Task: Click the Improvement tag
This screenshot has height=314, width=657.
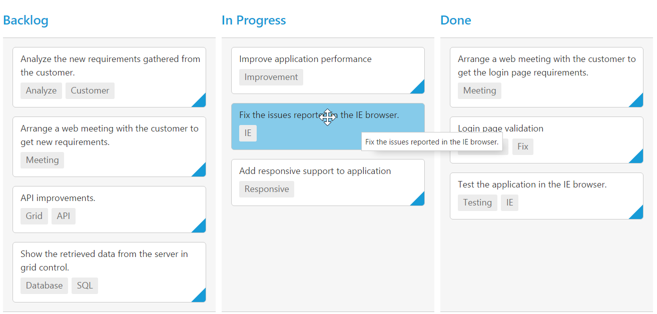Action: click(271, 77)
